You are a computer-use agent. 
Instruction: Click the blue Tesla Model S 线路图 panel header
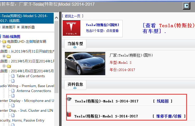coord(27,18)
